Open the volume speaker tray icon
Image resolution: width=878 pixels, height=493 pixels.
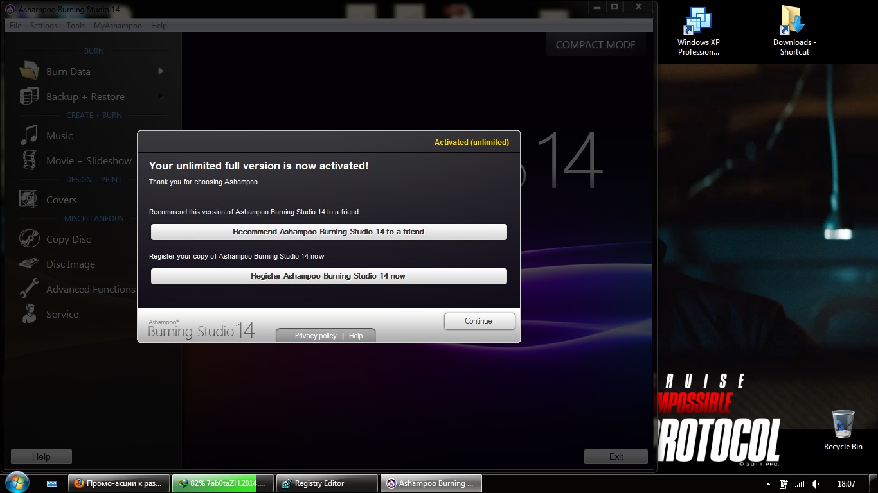click(816, 483)
